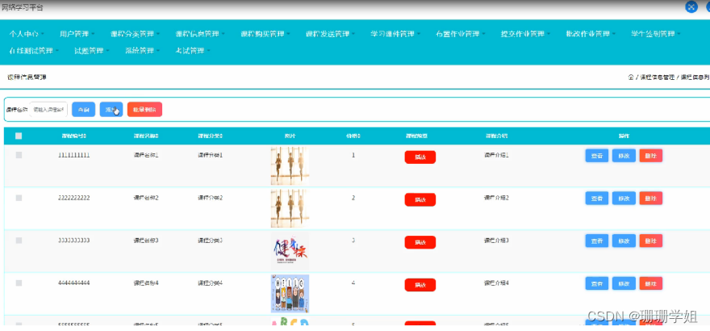Screen dimensions: 710x331
Task: Check the row 4444444444 checkbox
Action: (19, 283)
